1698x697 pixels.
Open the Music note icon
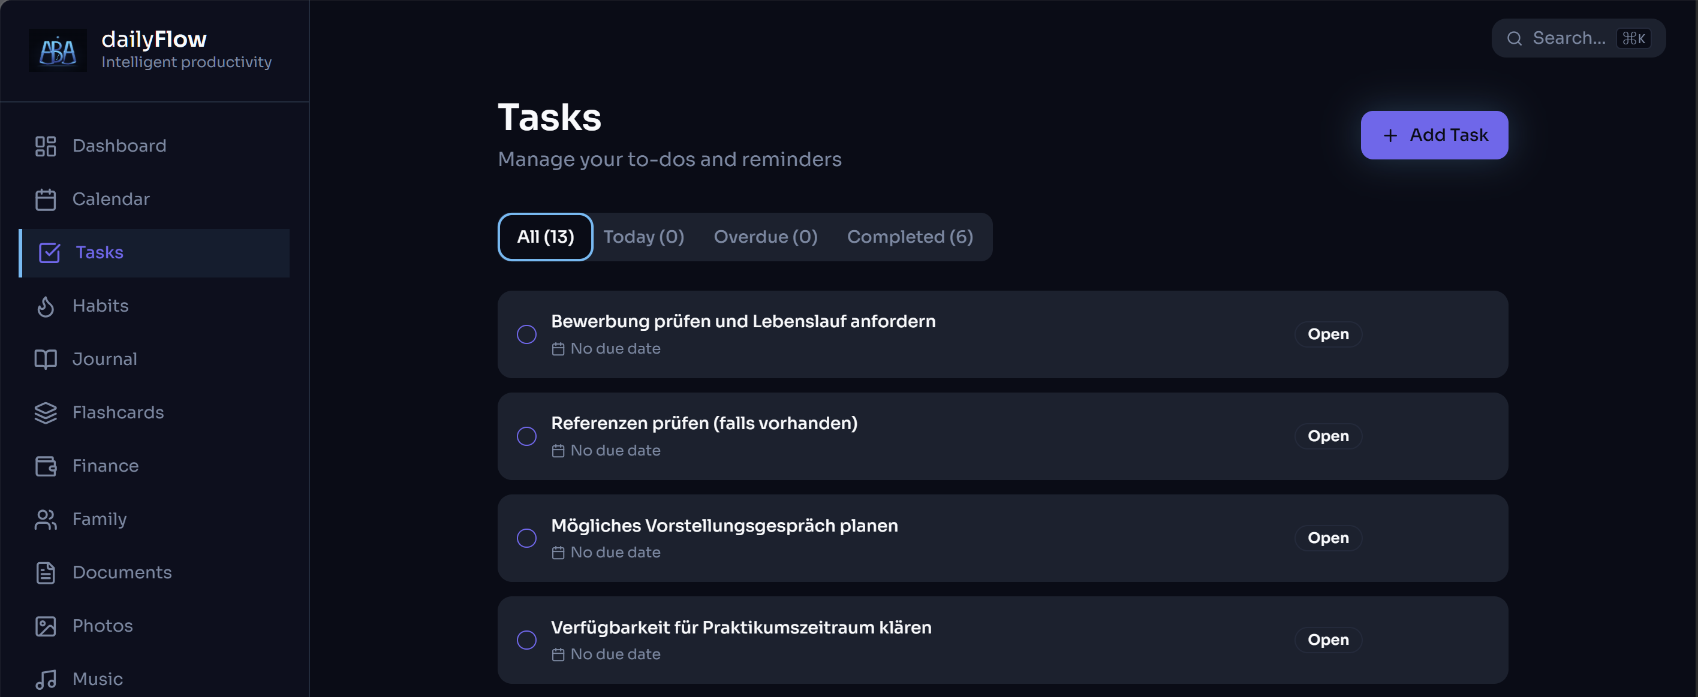click(x=46, y=680)
